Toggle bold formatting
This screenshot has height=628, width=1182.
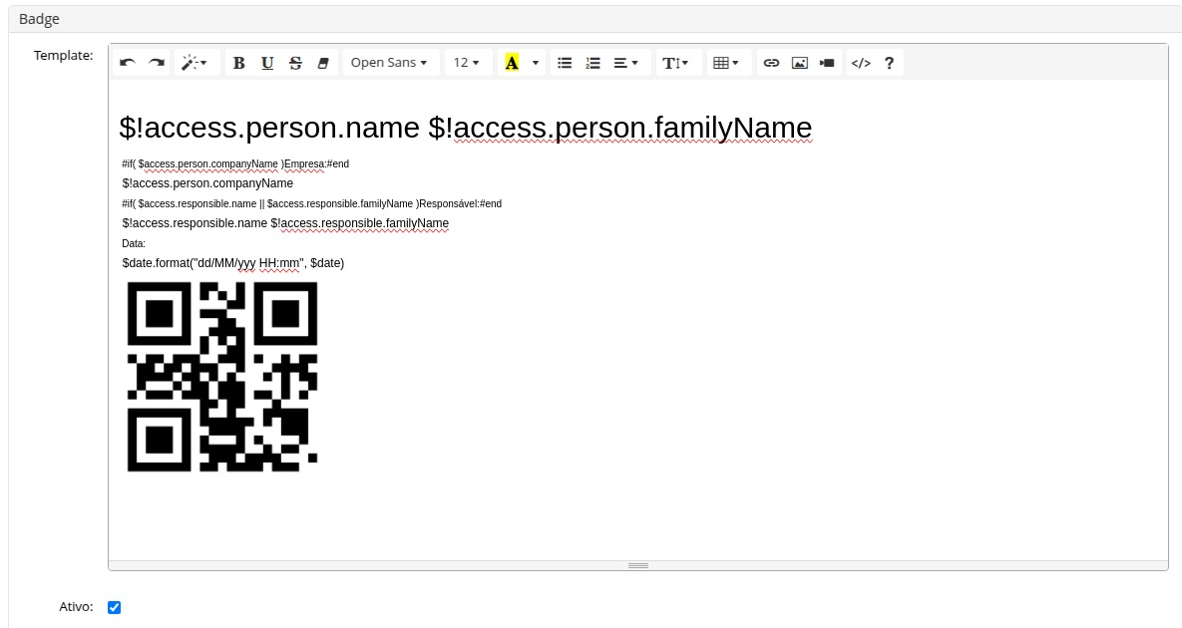[238, 63]
